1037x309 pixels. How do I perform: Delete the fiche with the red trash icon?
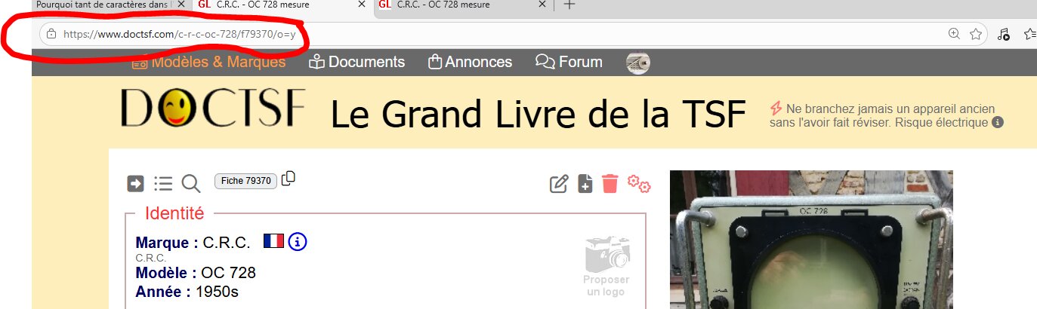(x=610, y=183)
